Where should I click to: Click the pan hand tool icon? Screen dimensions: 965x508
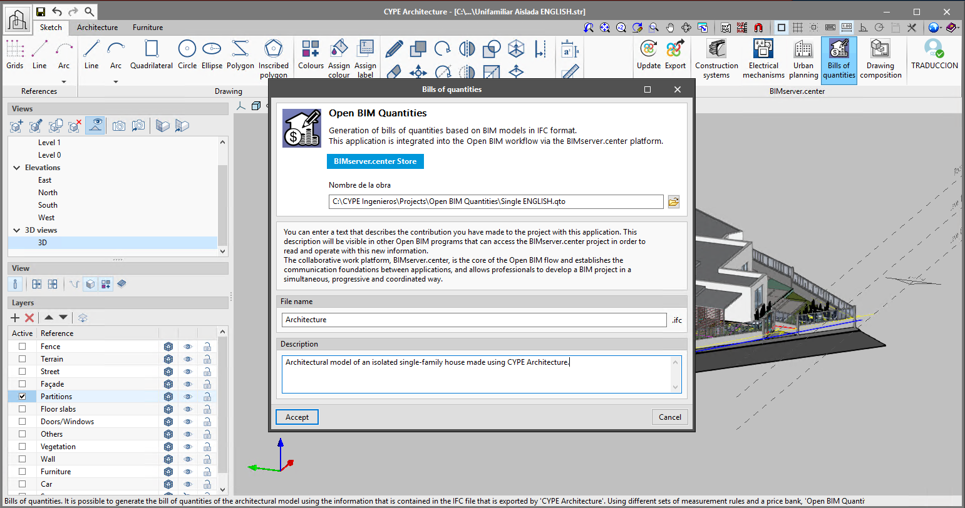click(670, 28)
